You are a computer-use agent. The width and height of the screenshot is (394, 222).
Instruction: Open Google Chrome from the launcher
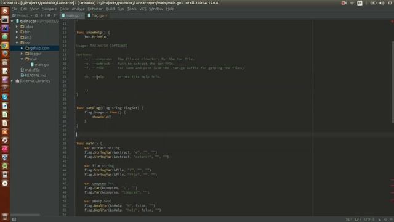[x=5, y=45]
